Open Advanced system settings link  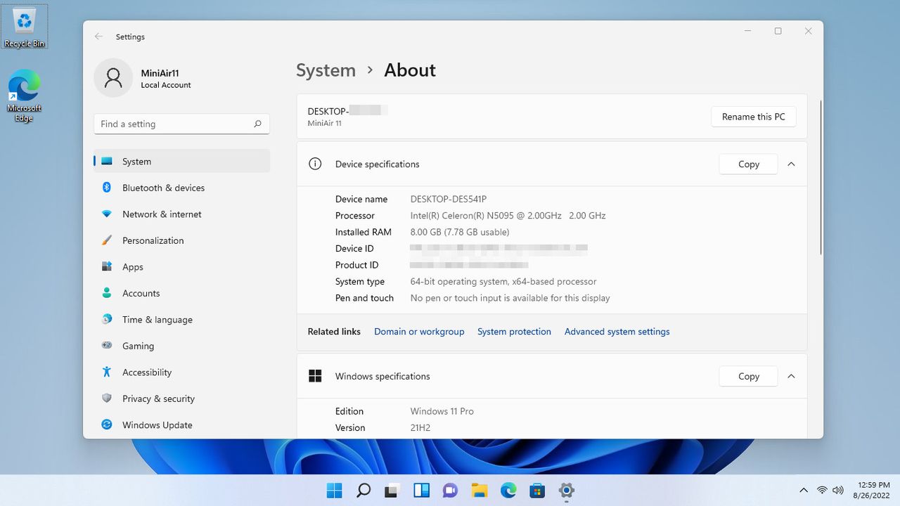[x=617, y=332]
